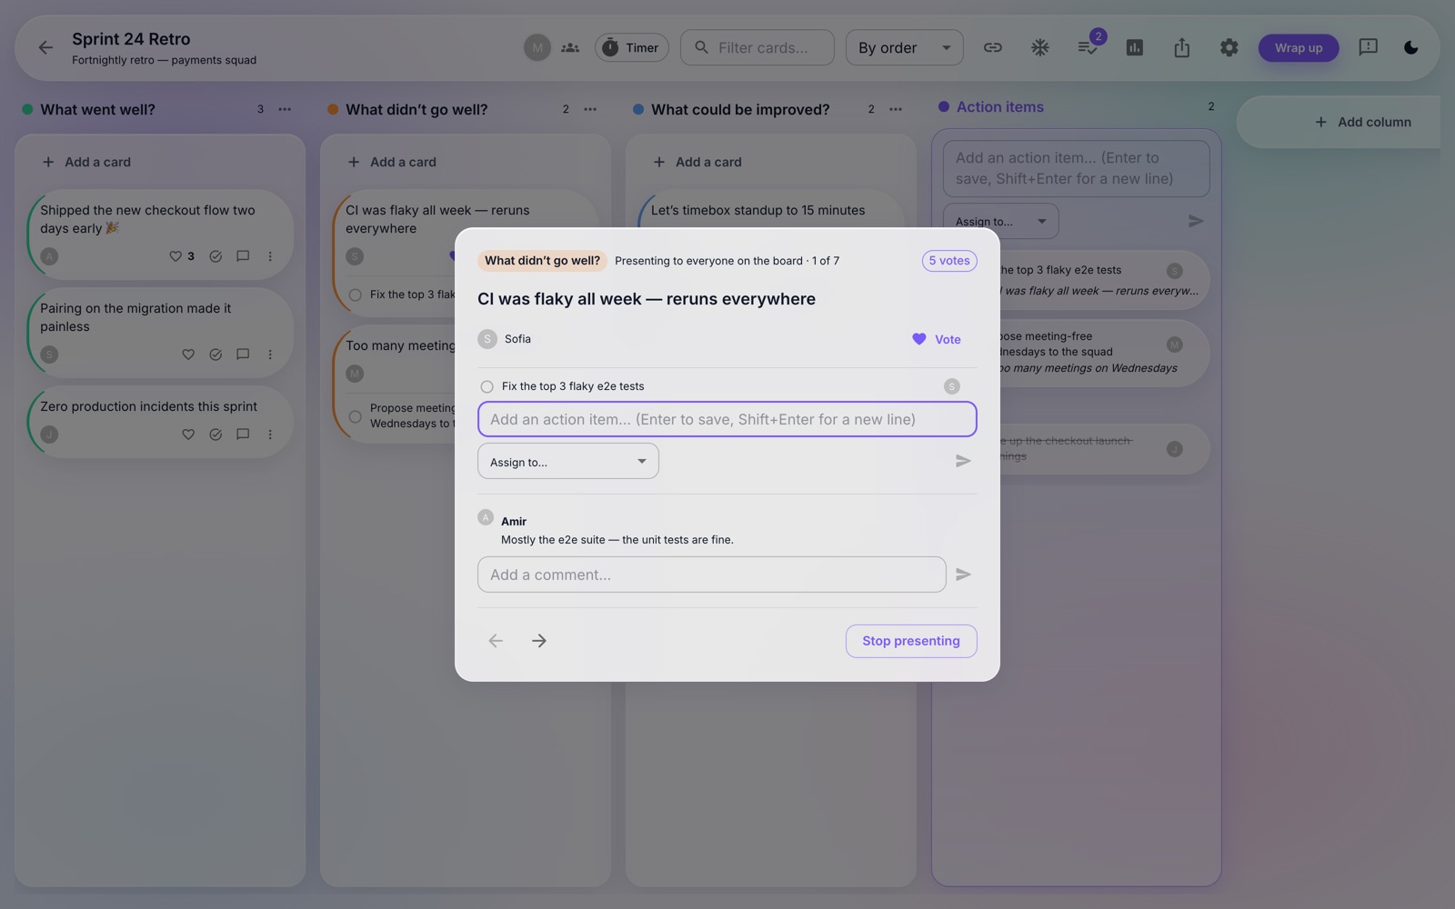Go to next card with the right arrow
Image resolution: width=1455 pixels, height=909 pixels.
(x=539, y=641)
